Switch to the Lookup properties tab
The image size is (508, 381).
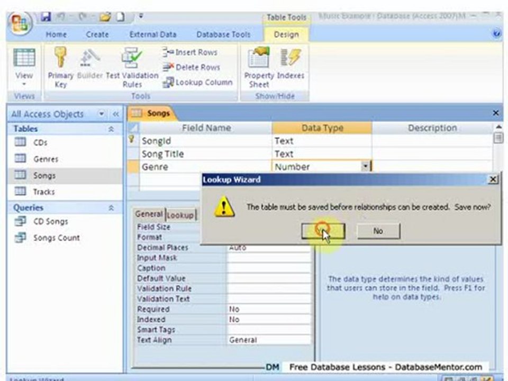[x=181, y=215]
